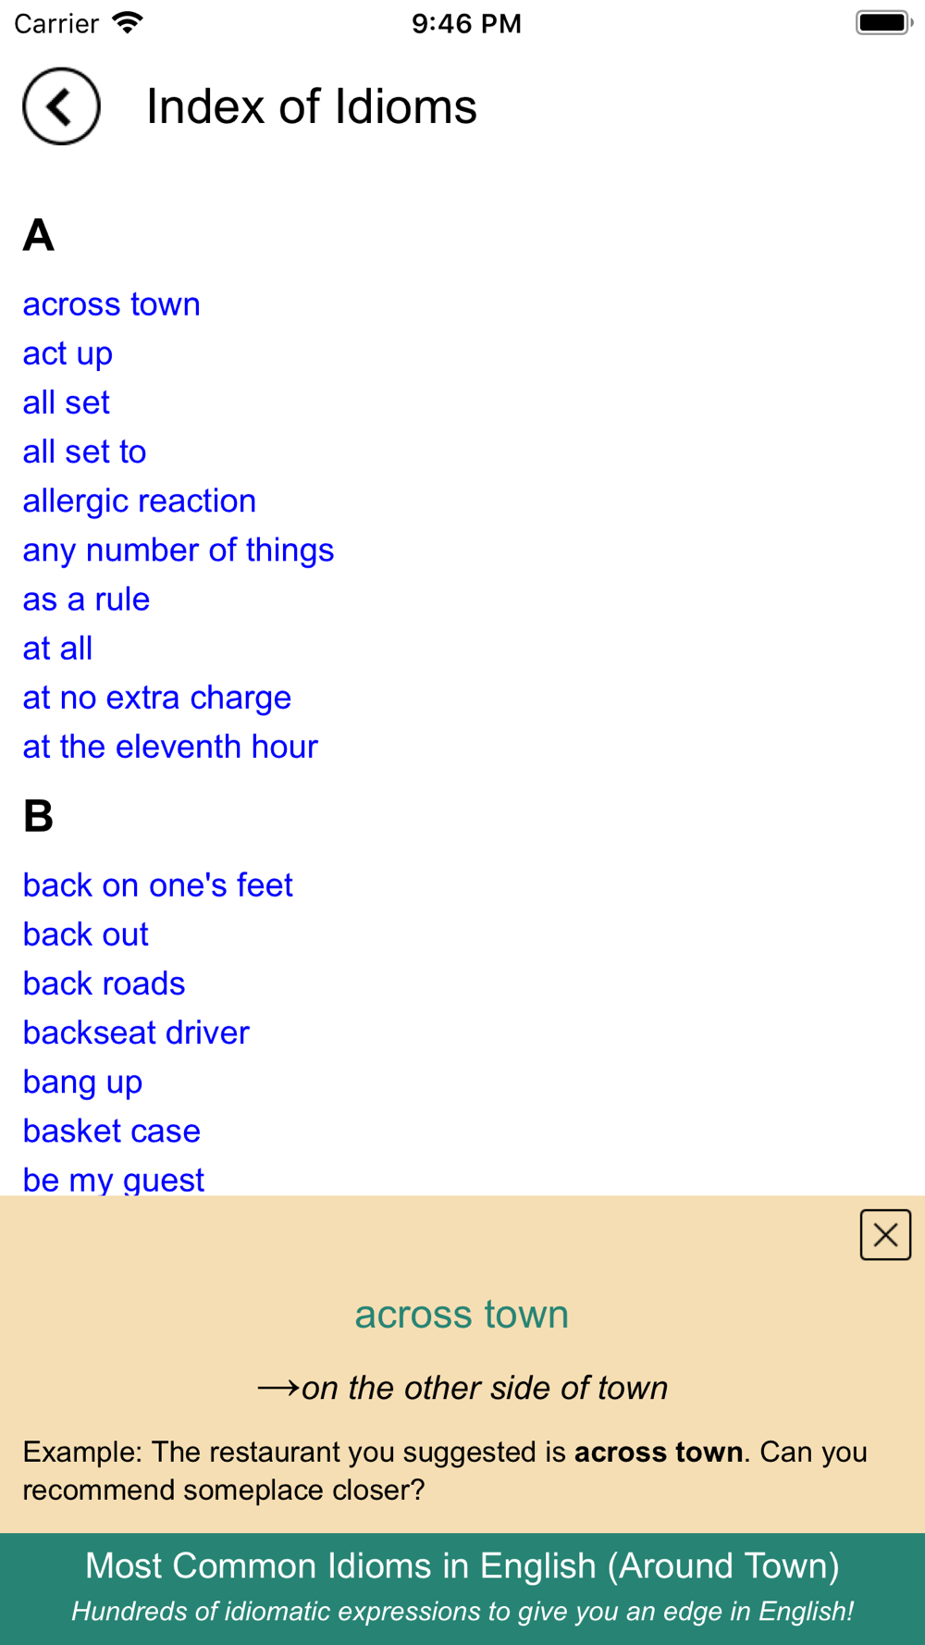Viewport: 925px width, 1645px height.
Task: Open 'back on one's feet' idiom
Action: (158, 885)
